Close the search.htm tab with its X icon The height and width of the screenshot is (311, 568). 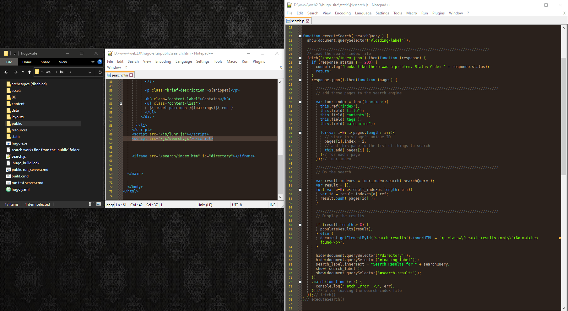pyautogui.click(x=131, y=75)
